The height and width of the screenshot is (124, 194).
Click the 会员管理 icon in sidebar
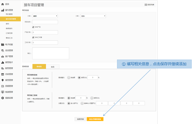3,50
